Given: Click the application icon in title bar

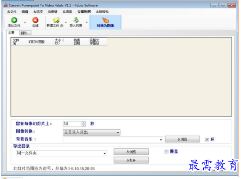Looking at the screenshot, I should 6,5.
